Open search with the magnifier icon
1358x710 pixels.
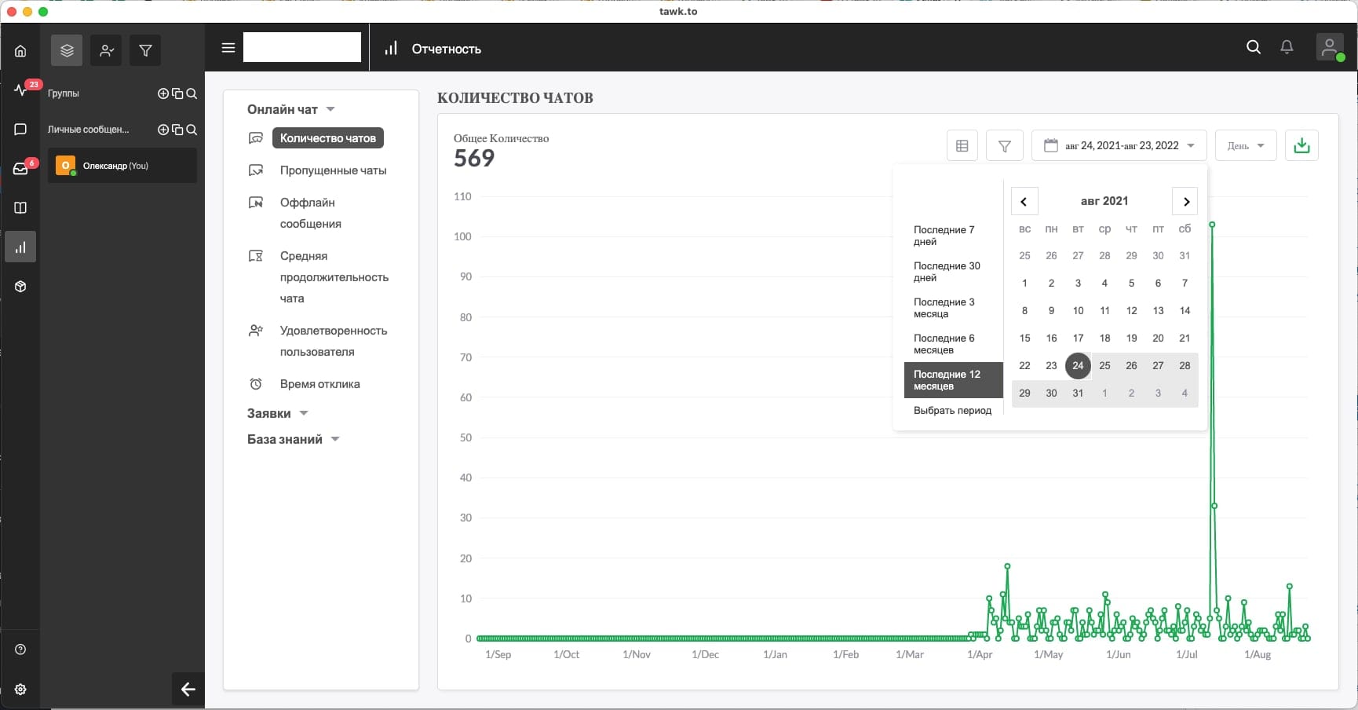coord(1254,47)
